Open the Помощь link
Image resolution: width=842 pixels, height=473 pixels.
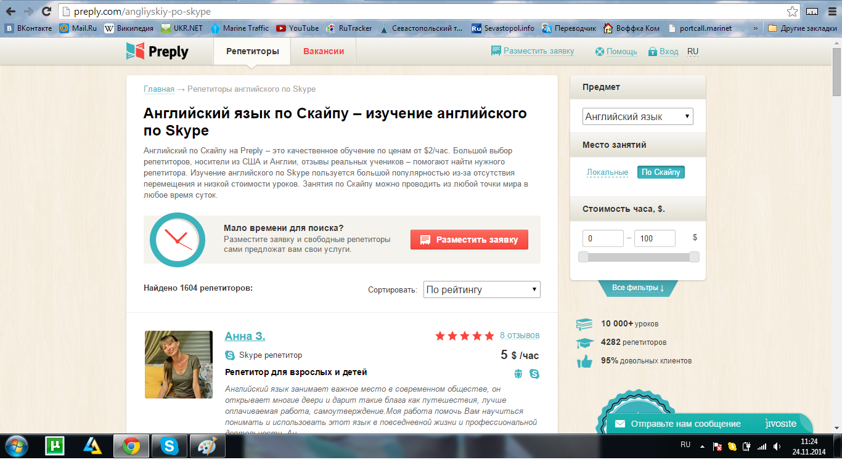coord(616,52)
